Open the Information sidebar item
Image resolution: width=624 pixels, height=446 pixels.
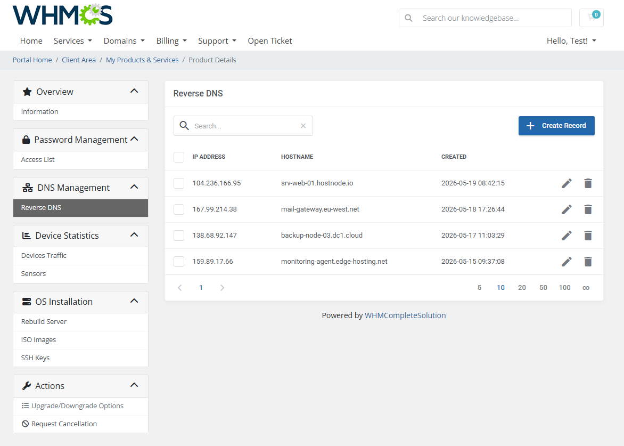coord(81,112)
